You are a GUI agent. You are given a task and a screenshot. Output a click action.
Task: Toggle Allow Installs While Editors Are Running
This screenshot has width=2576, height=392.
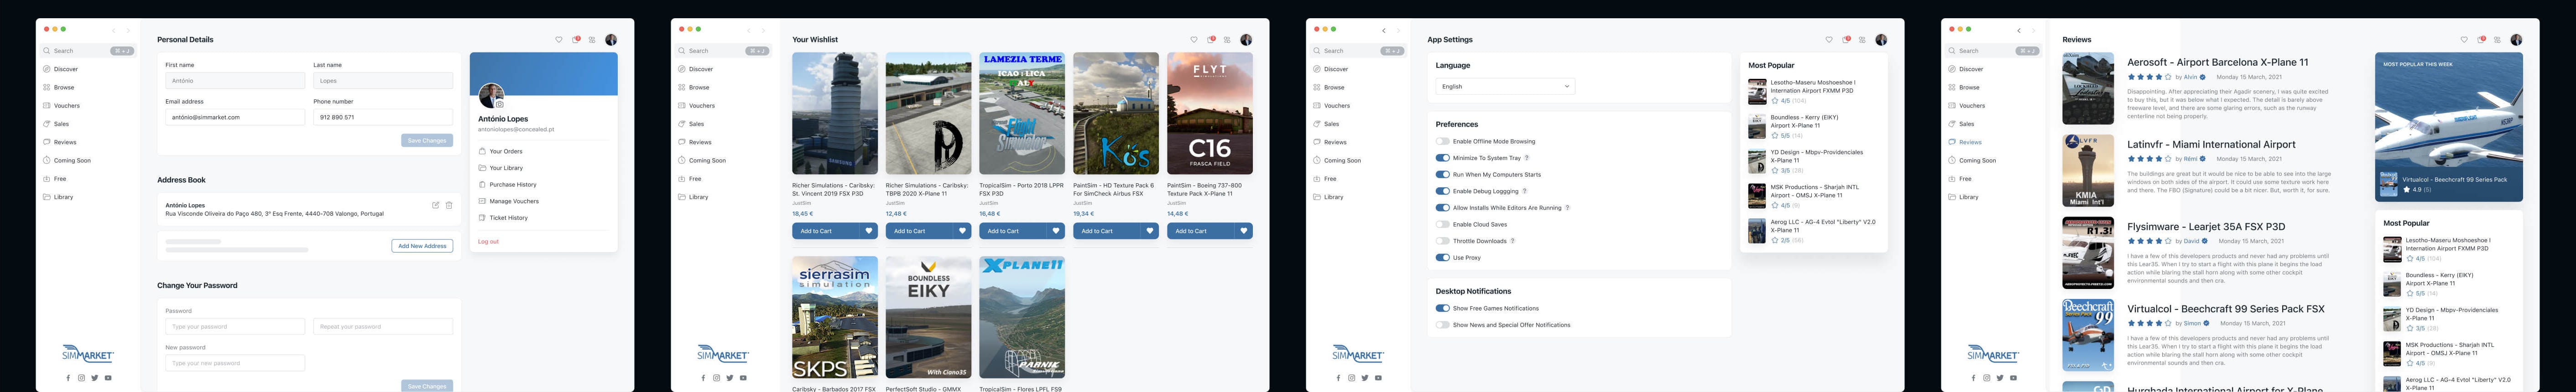1442,208
